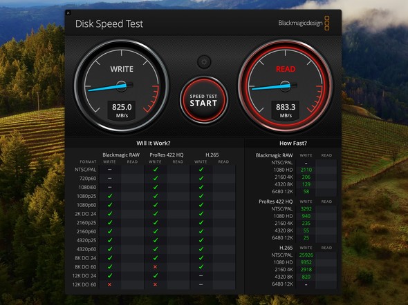Click the red X for Blackmagic RAW 12K DCI 60
This screenshot has height=305, width=408.
(x=109, y=284)
